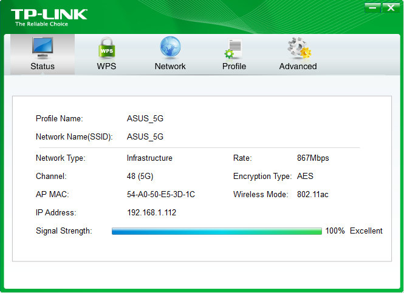Close the TP-LINK utility window

(391, 7)
